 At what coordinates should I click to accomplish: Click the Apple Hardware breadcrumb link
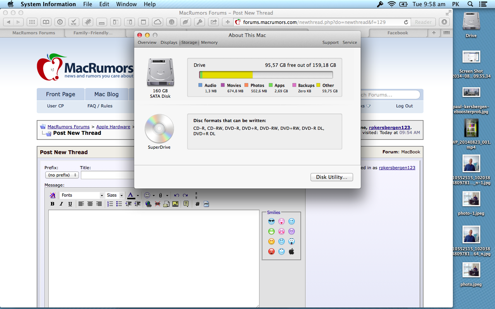tap(113, 127)
